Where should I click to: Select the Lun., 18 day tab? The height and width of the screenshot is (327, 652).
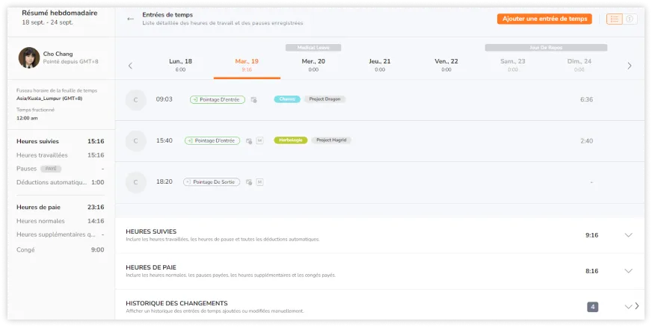180,65
